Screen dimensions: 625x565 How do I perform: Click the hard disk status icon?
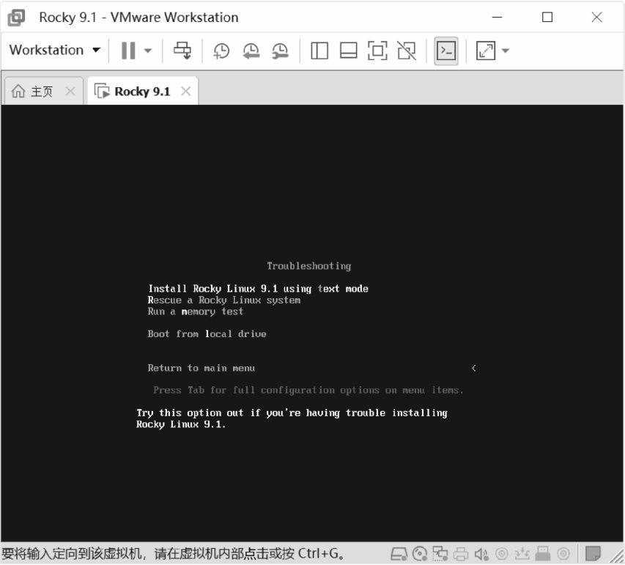tap(399, 553)
